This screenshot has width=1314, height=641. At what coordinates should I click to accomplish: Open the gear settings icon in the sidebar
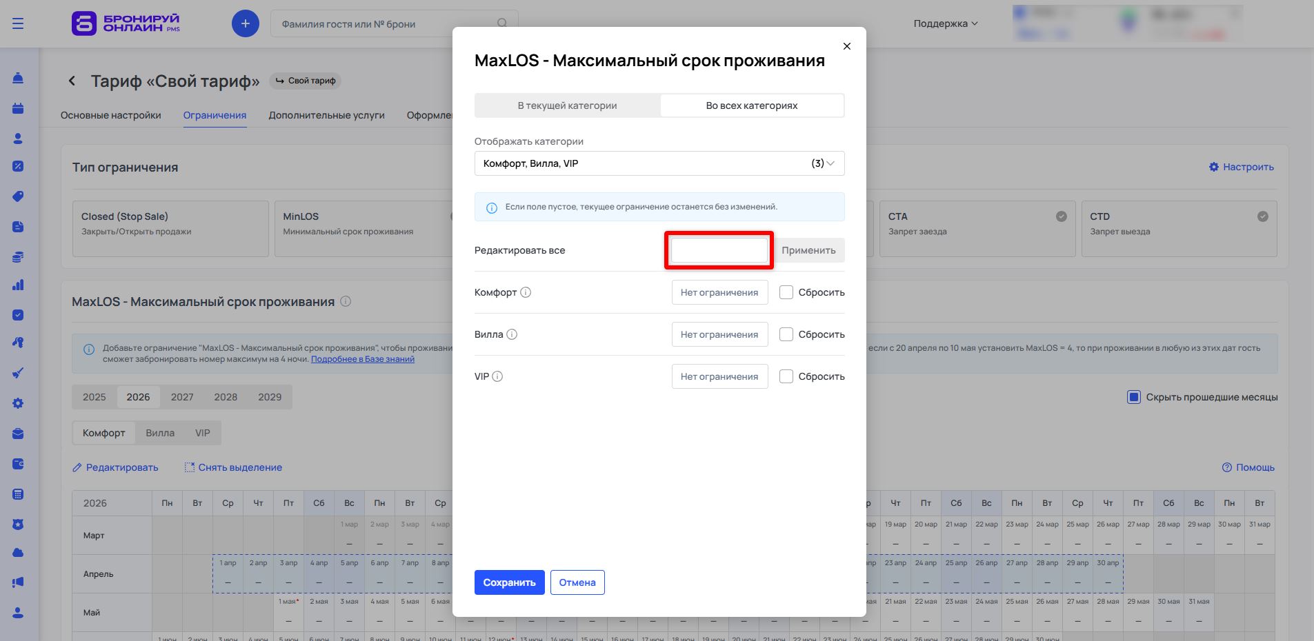pos(18,403)
